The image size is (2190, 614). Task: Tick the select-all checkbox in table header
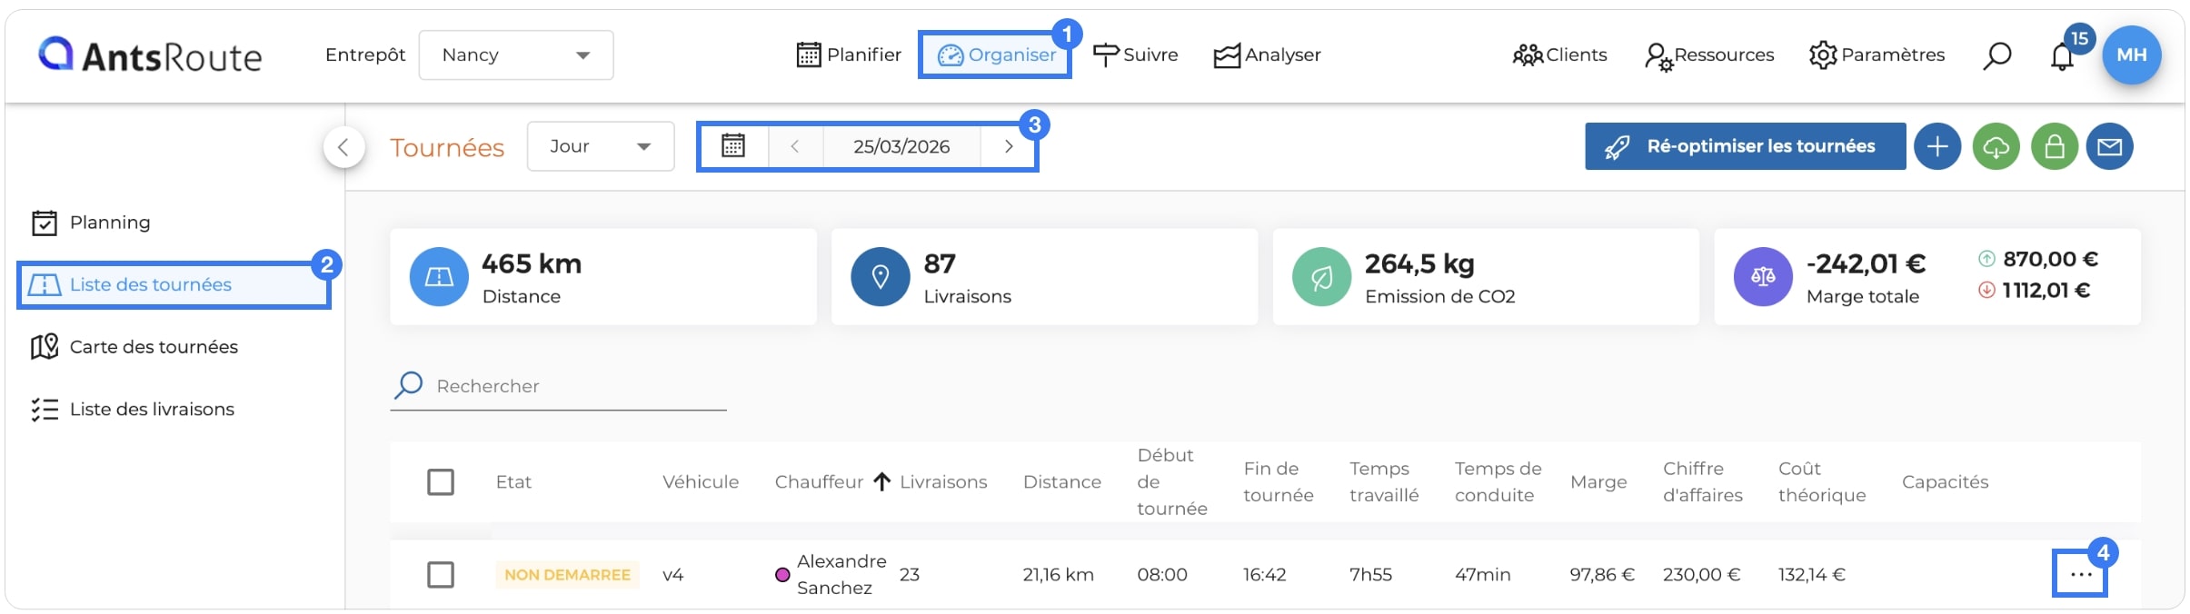click(441, 481)
